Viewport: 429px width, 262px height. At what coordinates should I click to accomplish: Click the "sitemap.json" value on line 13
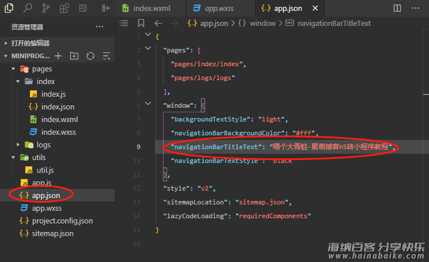point(262,202)
